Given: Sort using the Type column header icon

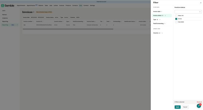Looking at the screenshot, I should point(70,21).
